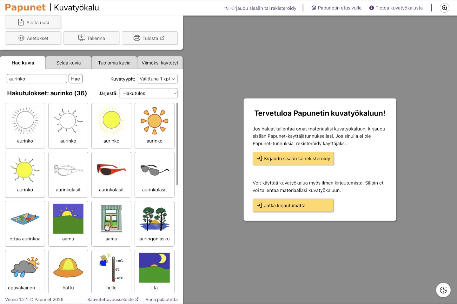Image resolution: width=457 pixels, height=304 pixels.
Task: Start a new project with Aloita uusi icon
Action: [21, 22]
